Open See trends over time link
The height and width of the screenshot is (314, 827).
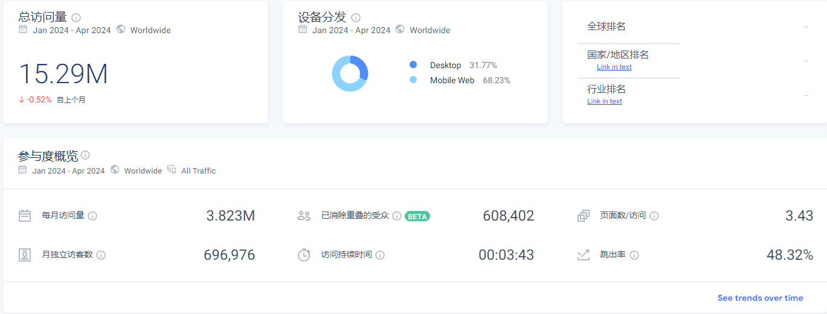click(761, 298)
